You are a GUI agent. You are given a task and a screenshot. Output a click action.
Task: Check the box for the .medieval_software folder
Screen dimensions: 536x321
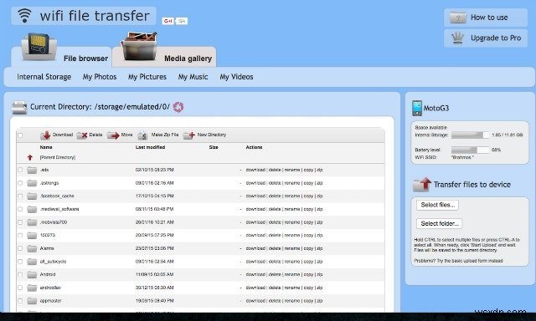(x=20, y=209)
